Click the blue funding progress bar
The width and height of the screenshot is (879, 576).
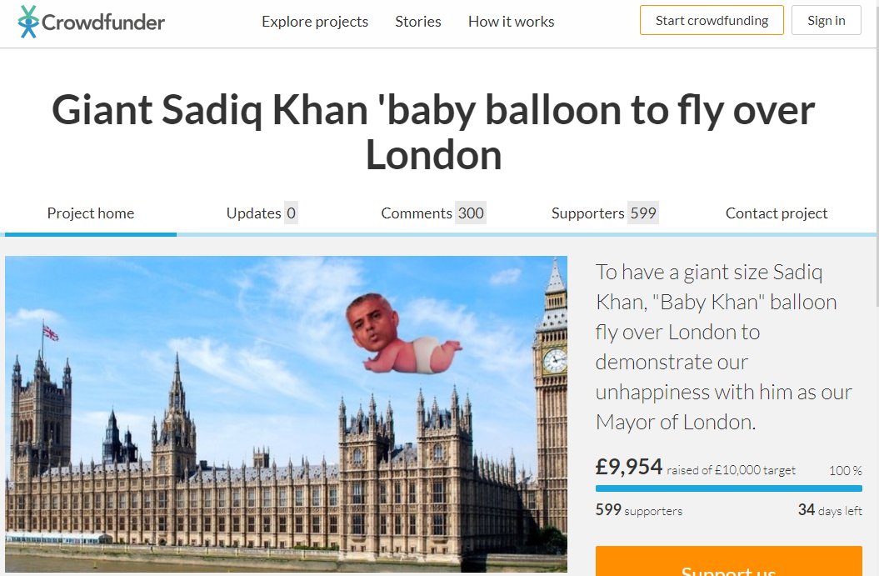[728, 488]
